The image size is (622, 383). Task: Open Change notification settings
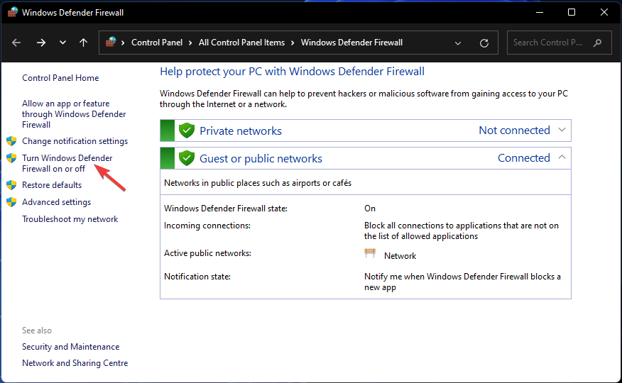coord(75,141)
